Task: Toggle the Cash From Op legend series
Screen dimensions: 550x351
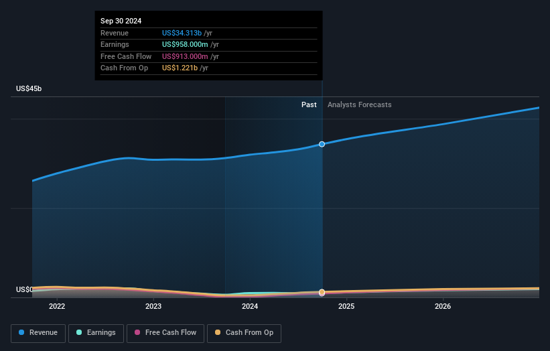Action: pos(244,333)
